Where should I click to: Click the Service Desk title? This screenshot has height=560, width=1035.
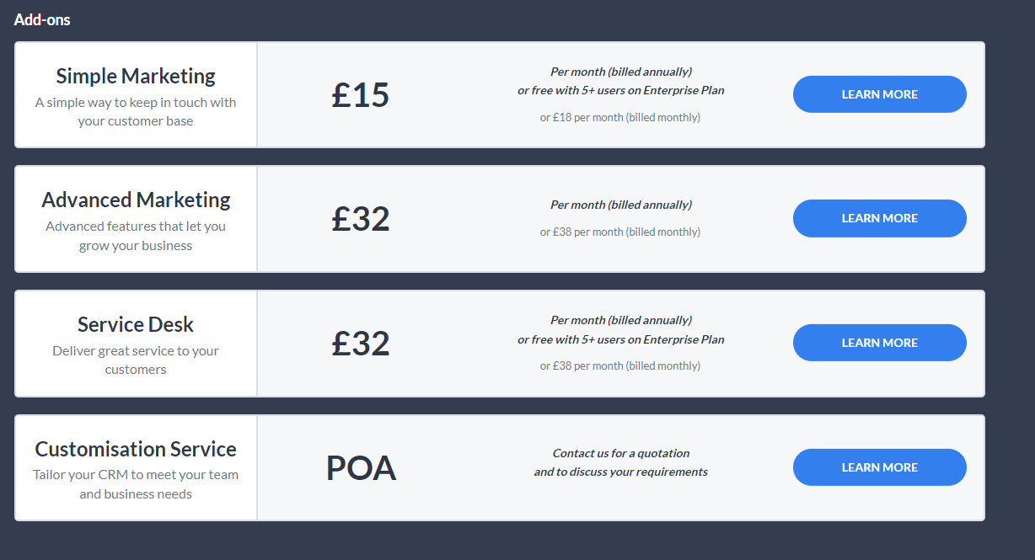pos(136,324)
